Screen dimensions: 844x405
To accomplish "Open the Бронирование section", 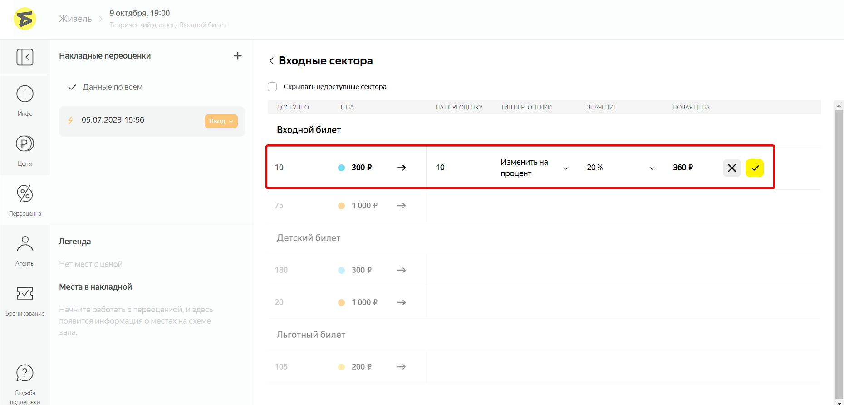I will point(25,300).
